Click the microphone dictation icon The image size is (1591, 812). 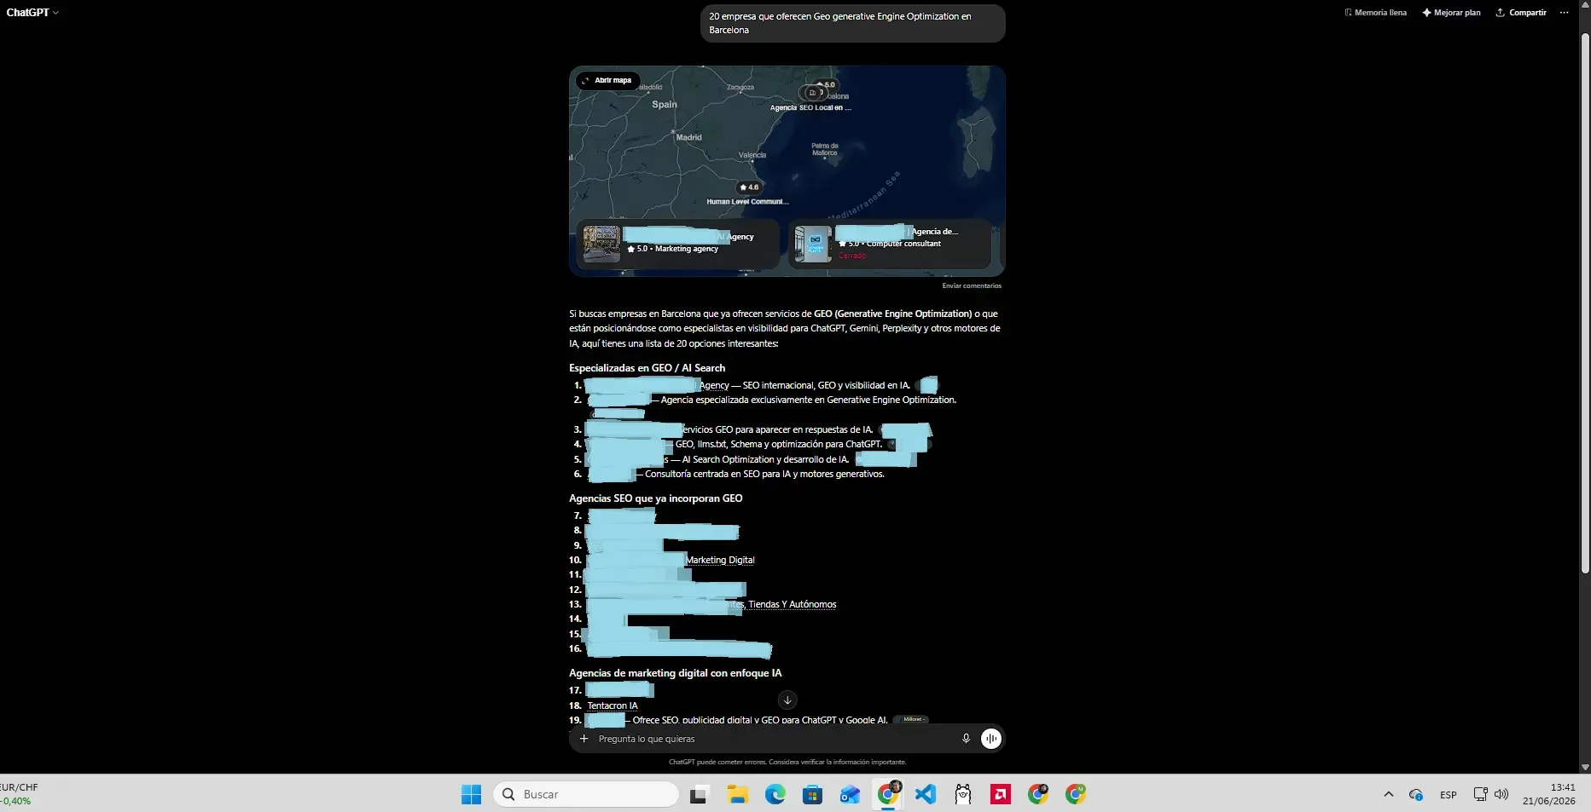coord(966,739)
